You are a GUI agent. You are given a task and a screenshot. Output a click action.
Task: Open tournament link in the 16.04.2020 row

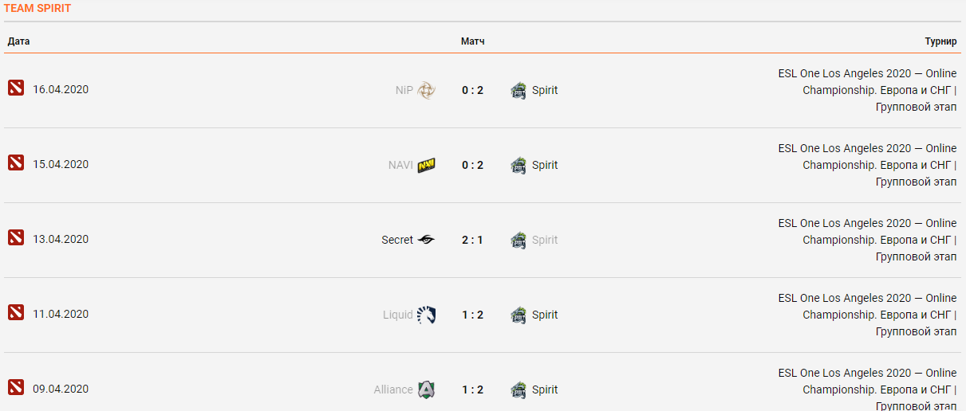click(x=867, y=90)
